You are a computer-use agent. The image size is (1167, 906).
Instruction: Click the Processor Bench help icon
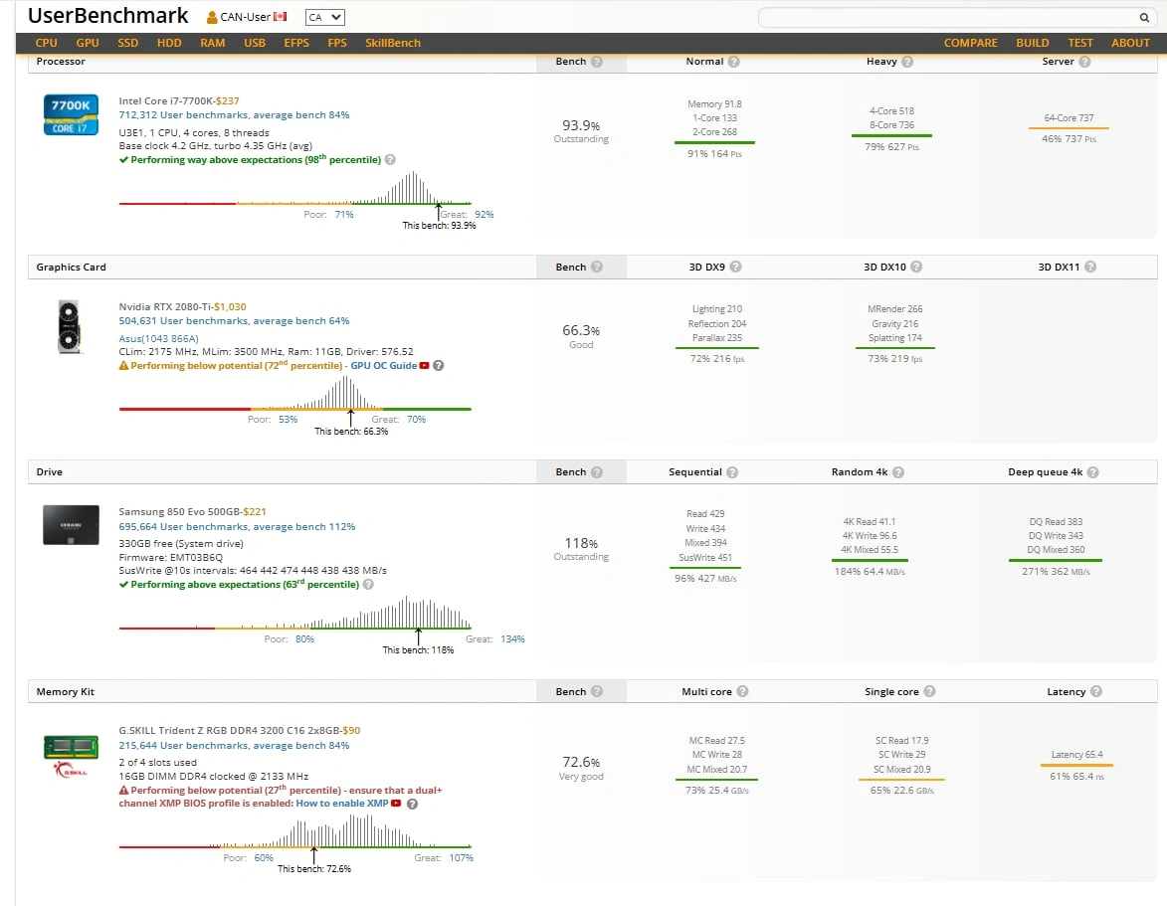click(x=597, y=62)
